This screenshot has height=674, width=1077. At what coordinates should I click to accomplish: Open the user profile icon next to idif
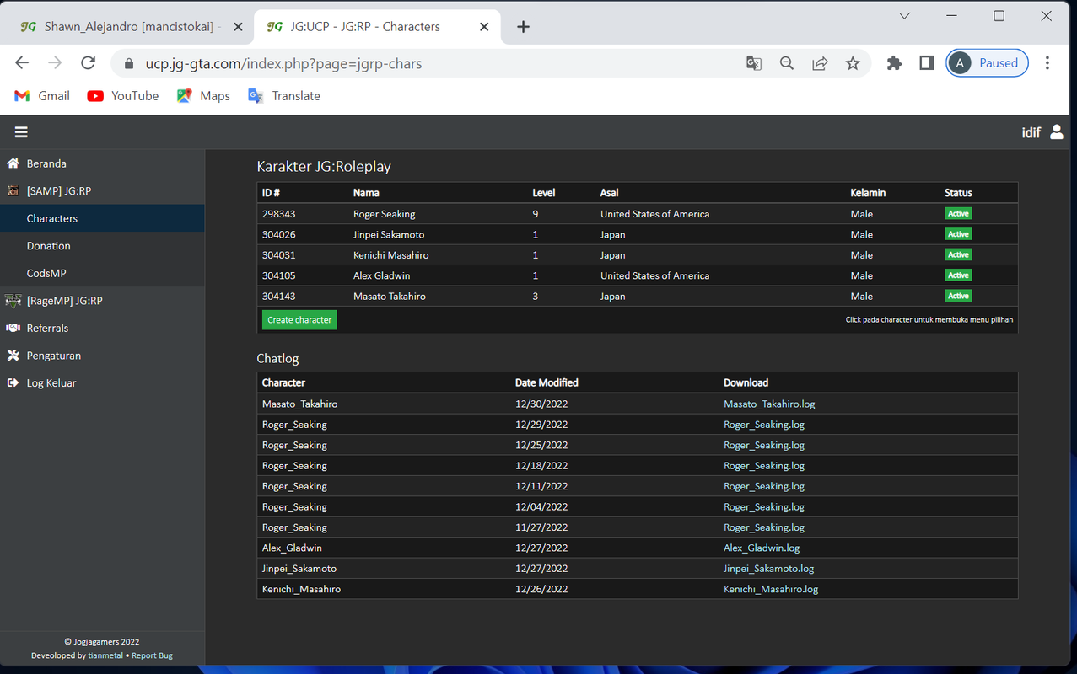(x=1056, y=132)
